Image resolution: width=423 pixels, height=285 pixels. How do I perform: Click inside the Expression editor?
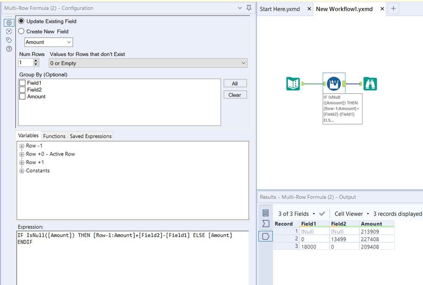pyautogui.click(x=133, y=258)
